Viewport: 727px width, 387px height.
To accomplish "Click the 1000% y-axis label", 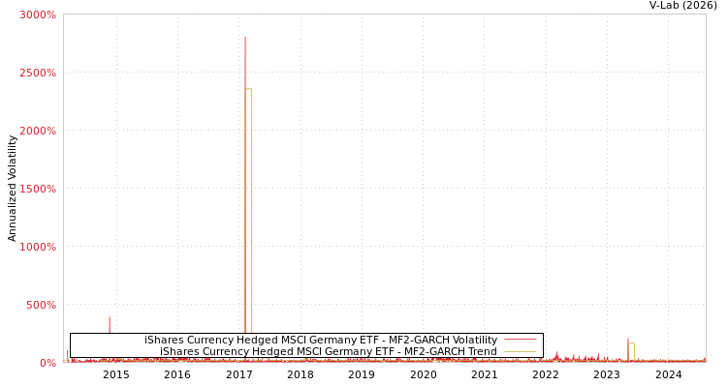I will (x=38, y=247).
